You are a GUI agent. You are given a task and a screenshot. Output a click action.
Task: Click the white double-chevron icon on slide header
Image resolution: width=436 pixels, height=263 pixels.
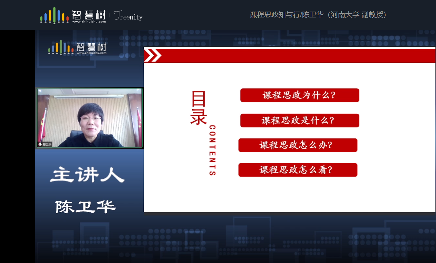[x=152, y=56]
